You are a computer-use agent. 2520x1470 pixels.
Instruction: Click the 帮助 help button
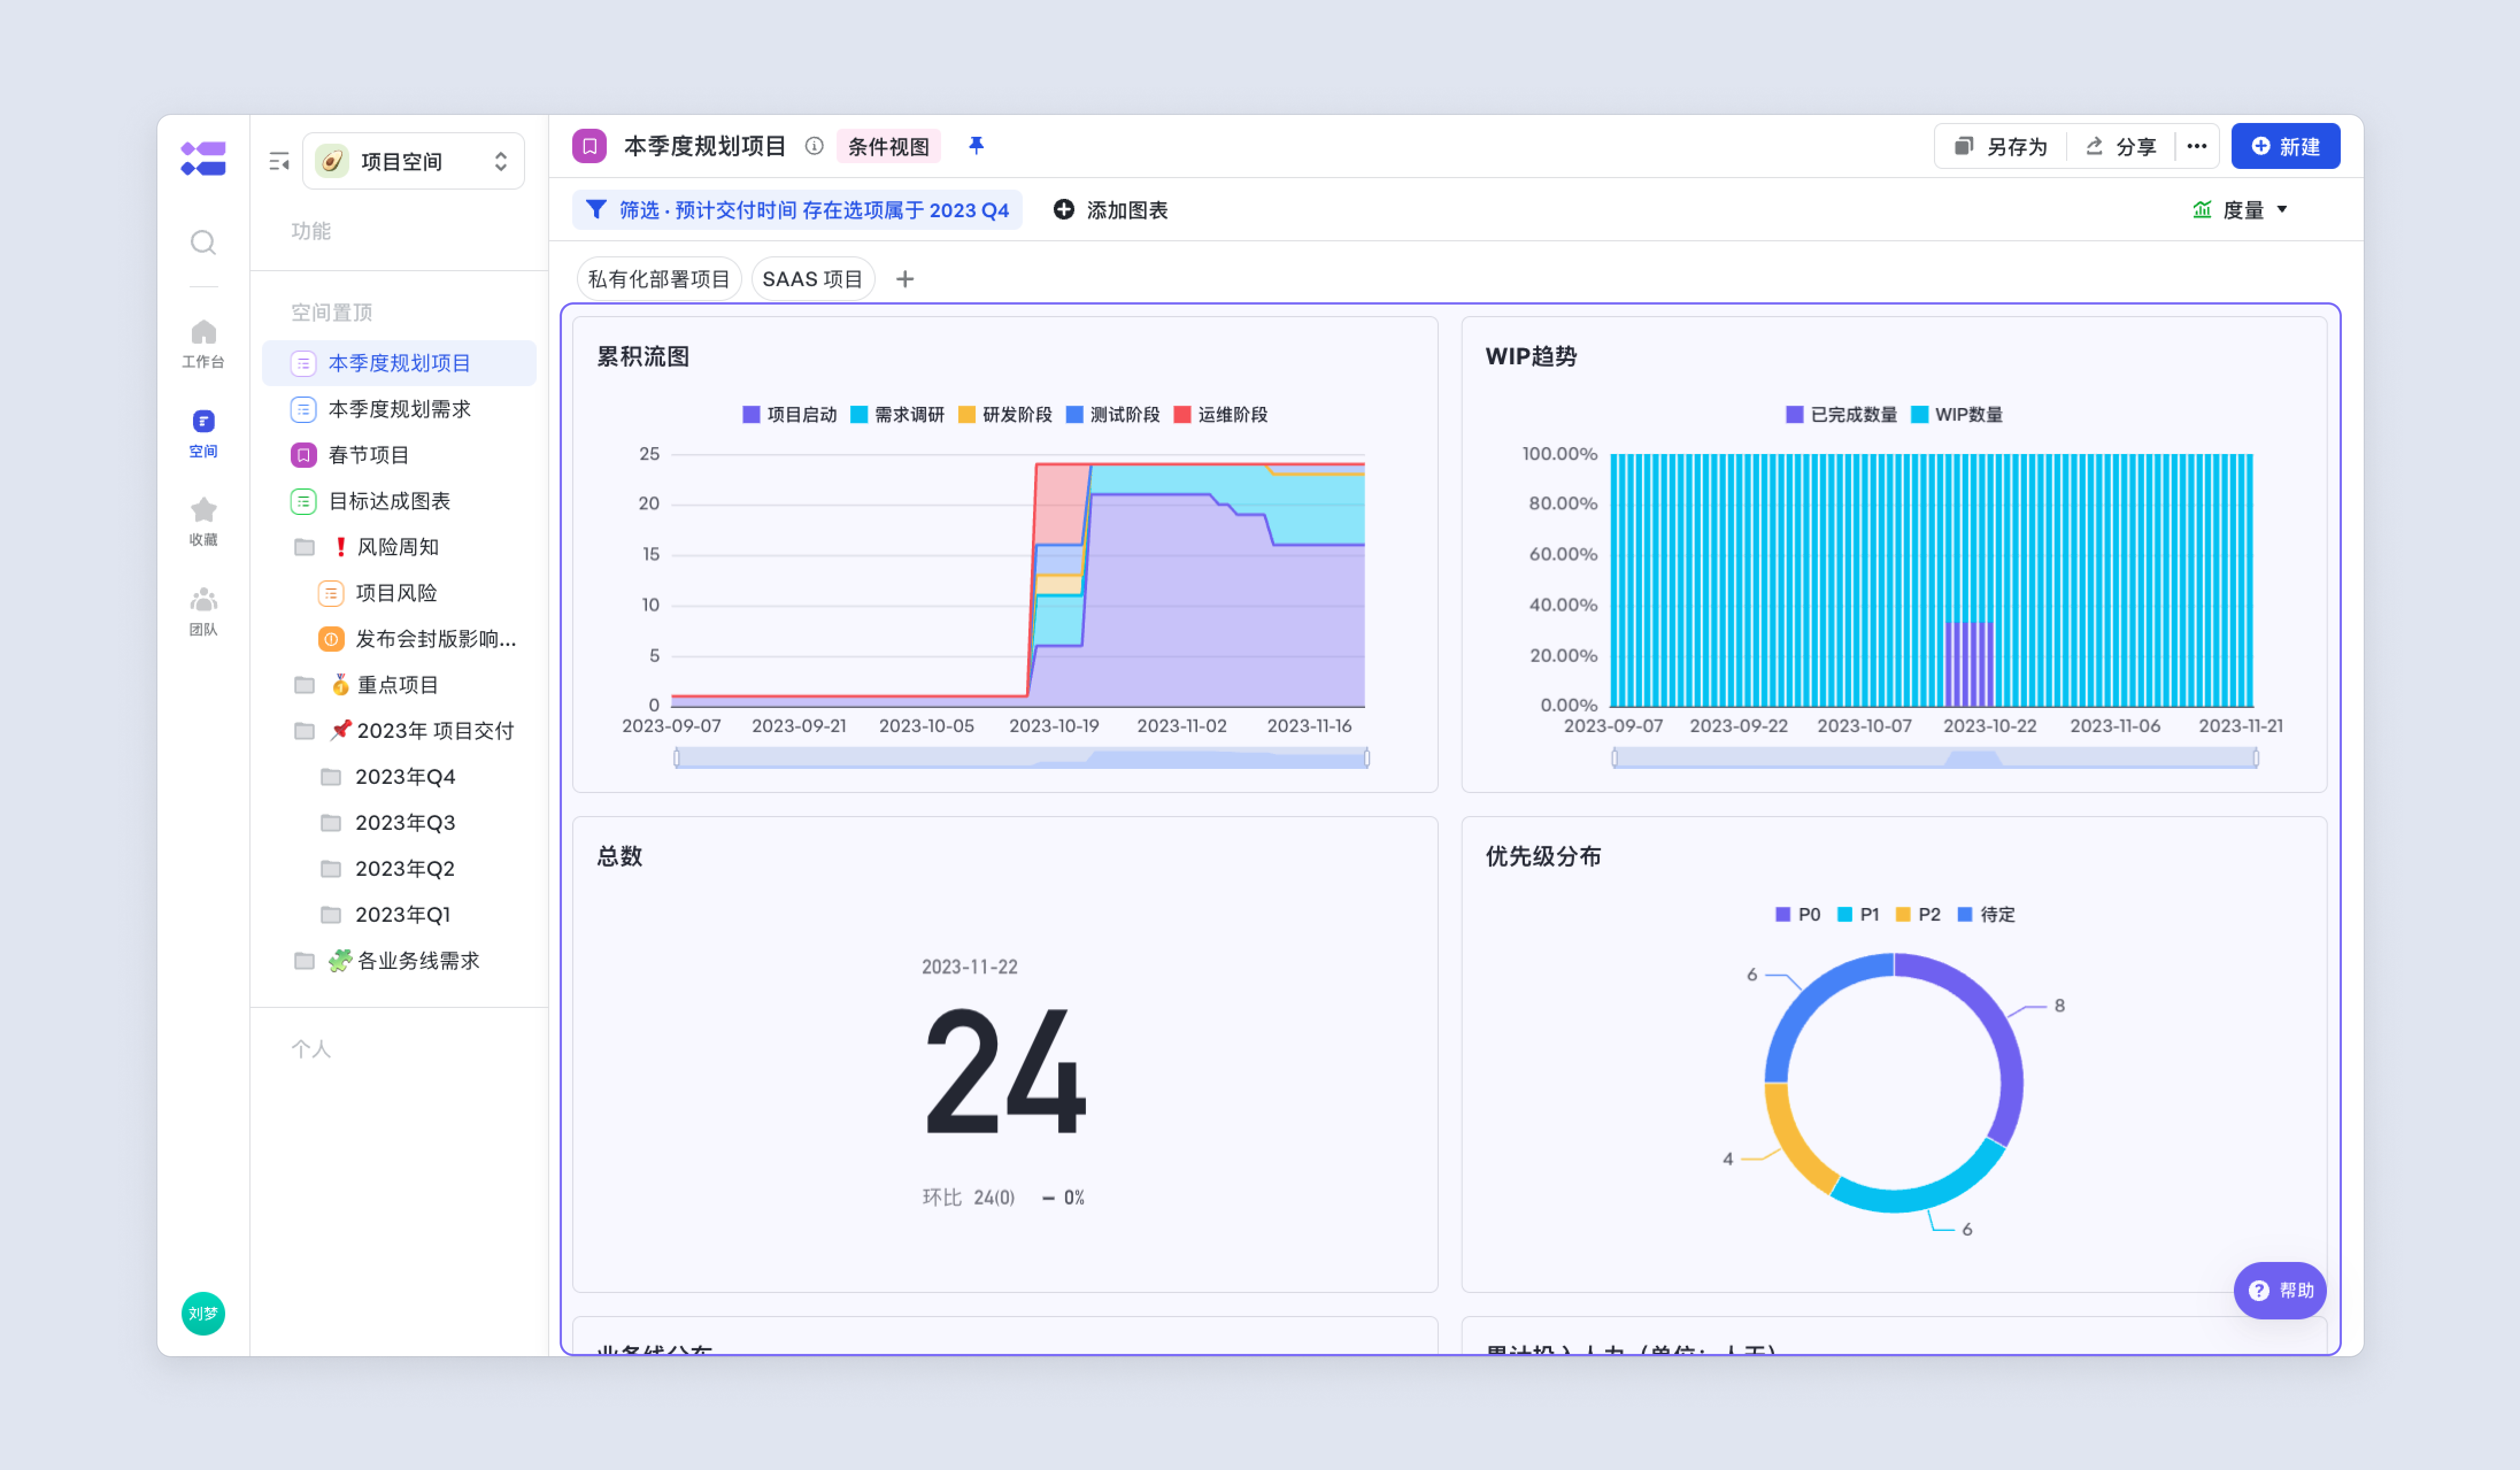(2280, 1290)
